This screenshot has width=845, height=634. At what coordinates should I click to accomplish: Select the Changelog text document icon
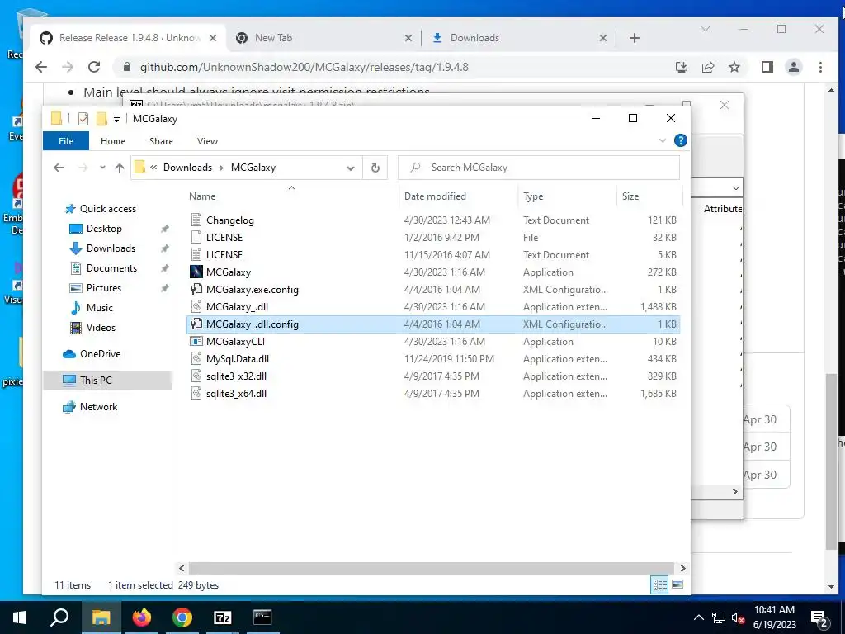coord(196,220)
